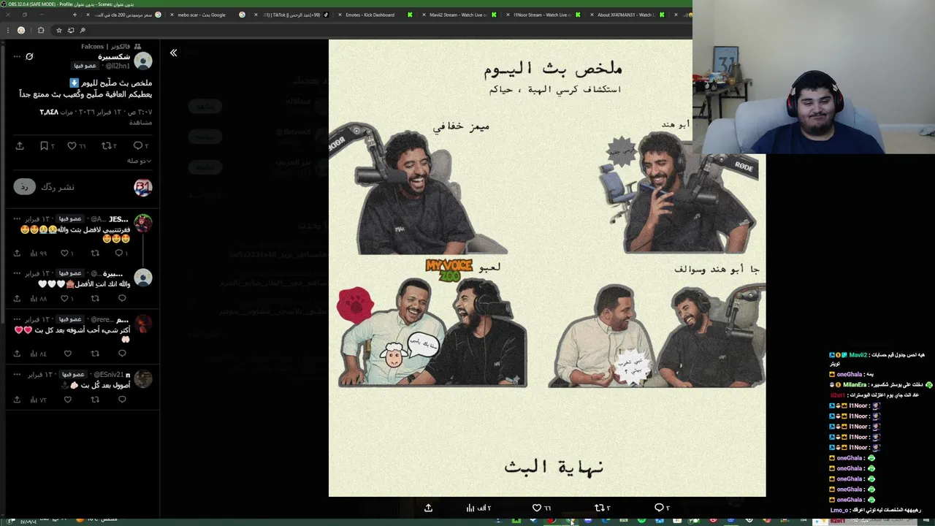Share the main tweet in side panel

(20, 146)
